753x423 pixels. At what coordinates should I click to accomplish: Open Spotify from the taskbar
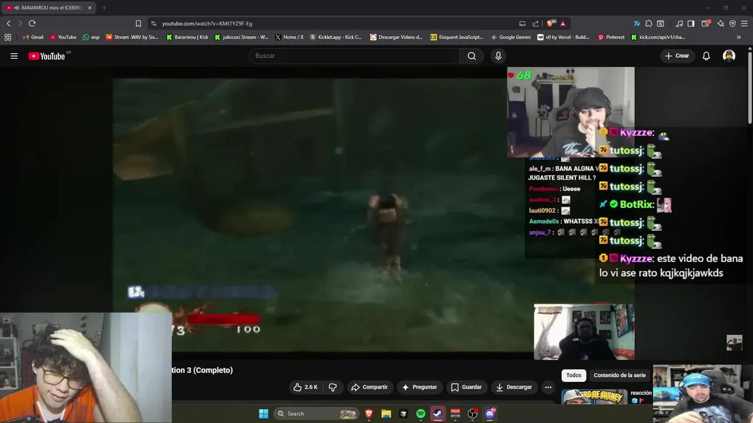[421, 414]
